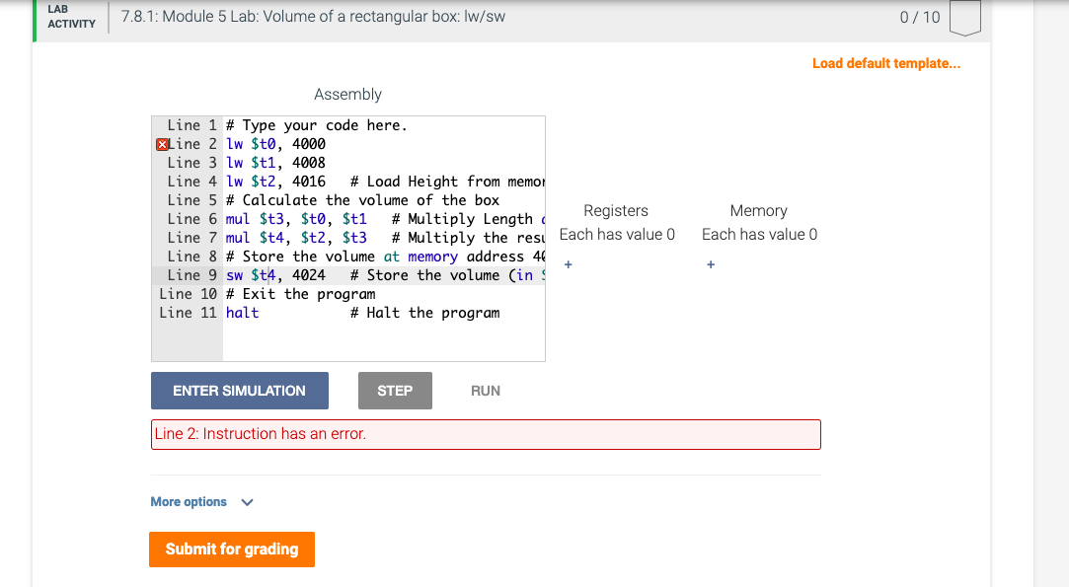
Task: Add a register using the plus icon
Action: click(568, 264)
